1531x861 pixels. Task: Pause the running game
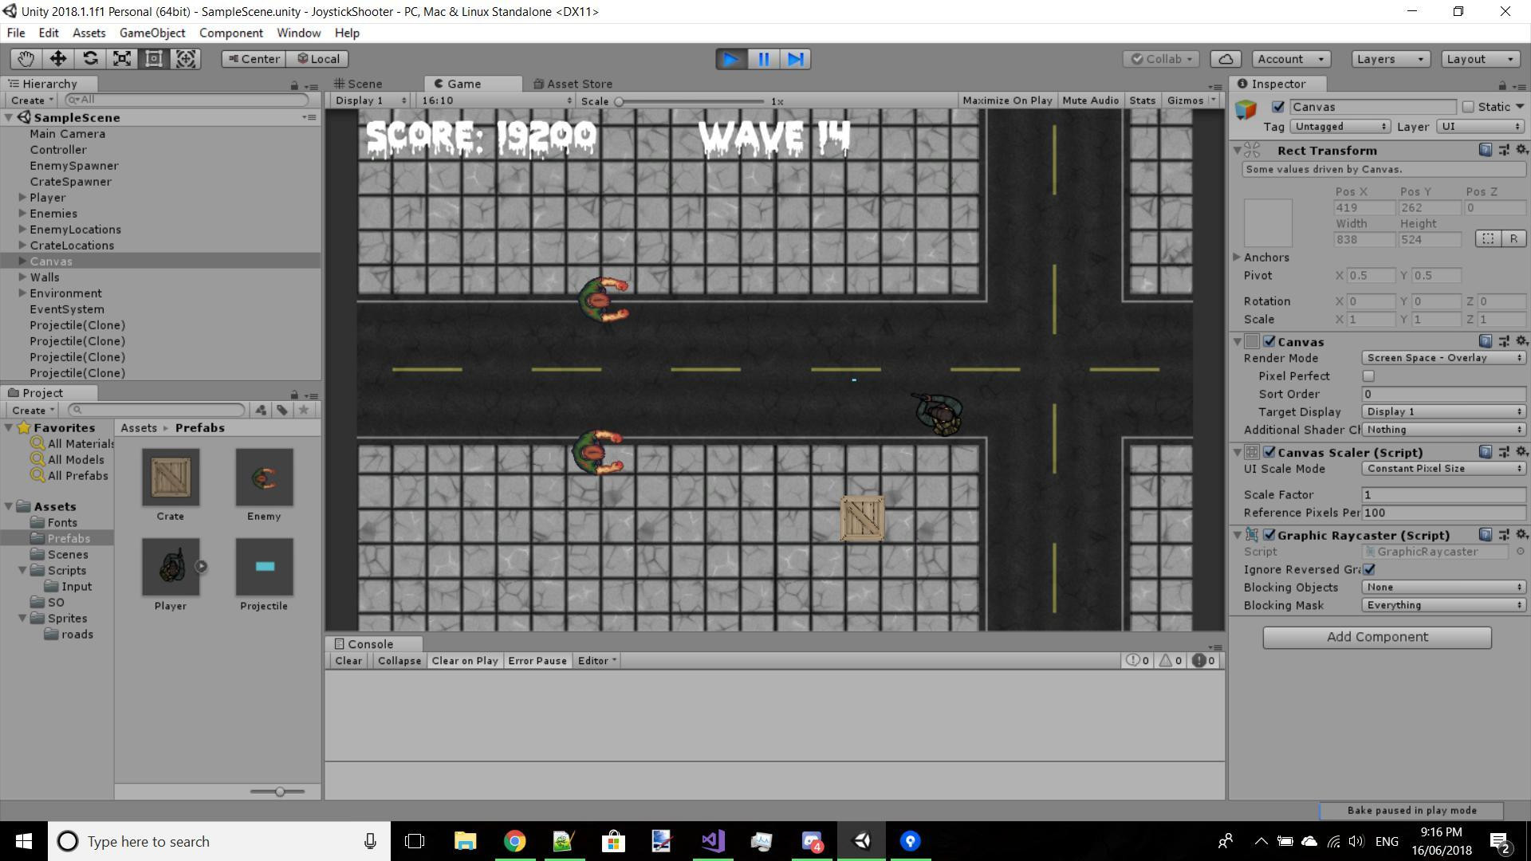pos(763,59)
